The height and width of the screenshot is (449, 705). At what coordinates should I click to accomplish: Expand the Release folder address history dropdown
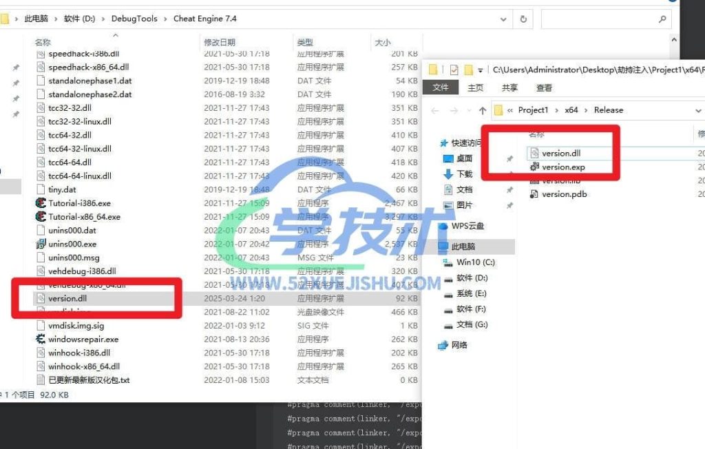click(x=699, y=110)
